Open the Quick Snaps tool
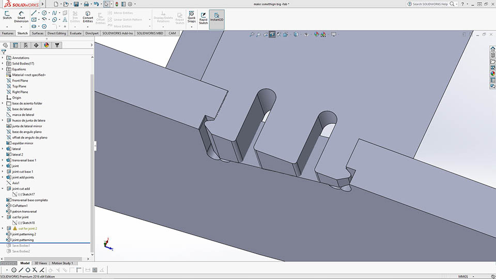 click(191, 17)
